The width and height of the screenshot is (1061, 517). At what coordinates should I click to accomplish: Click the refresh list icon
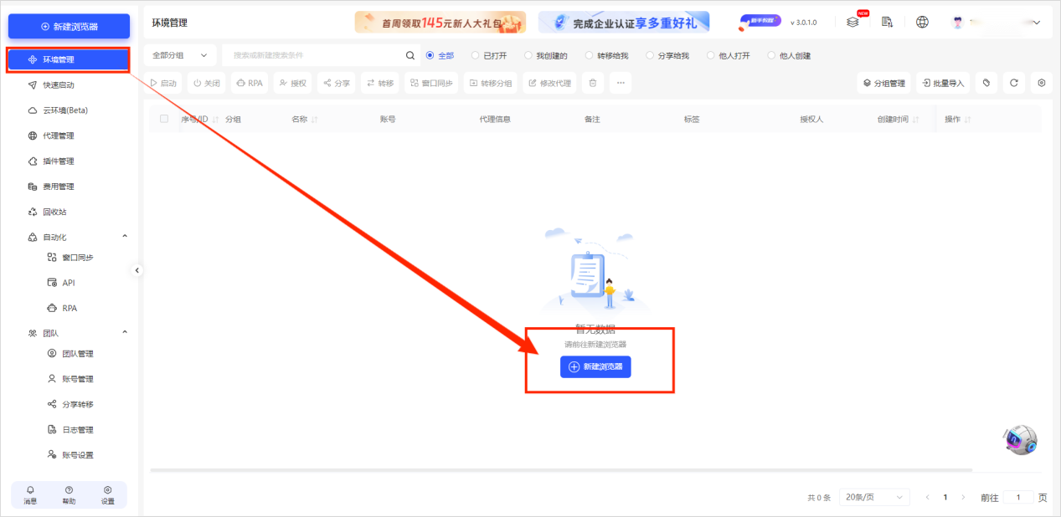[1013, 83]
